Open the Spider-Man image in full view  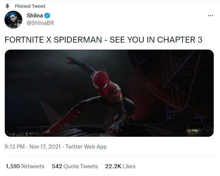(109, 93)
